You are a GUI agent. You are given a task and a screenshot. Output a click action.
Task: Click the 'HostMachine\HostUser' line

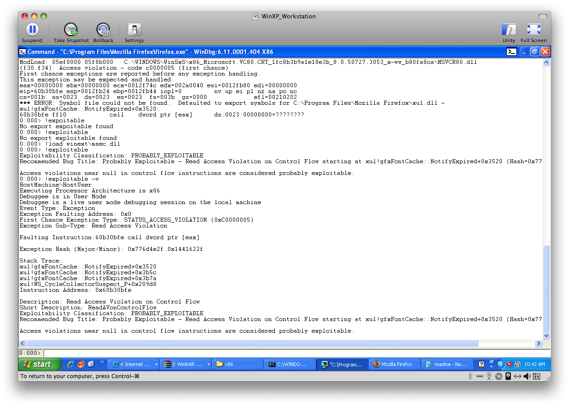point(55,185)
